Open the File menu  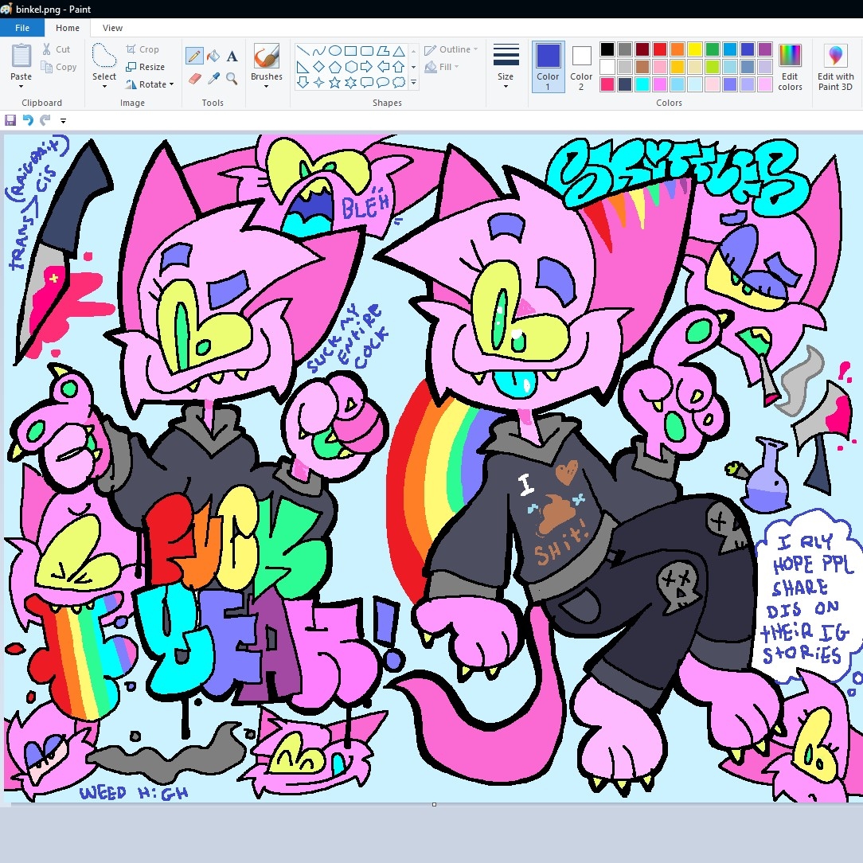point(22,28)
